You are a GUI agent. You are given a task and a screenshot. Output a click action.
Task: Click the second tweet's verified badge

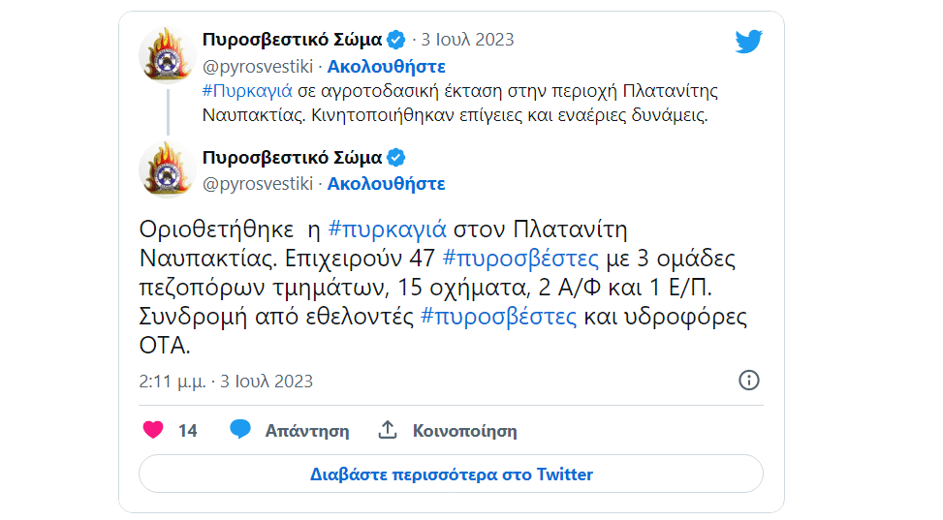pos(396,158)
